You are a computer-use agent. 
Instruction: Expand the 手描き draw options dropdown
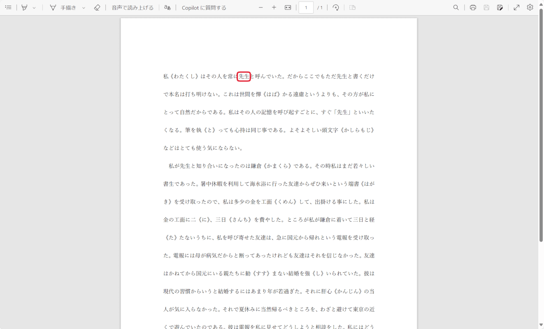(84, 8)
